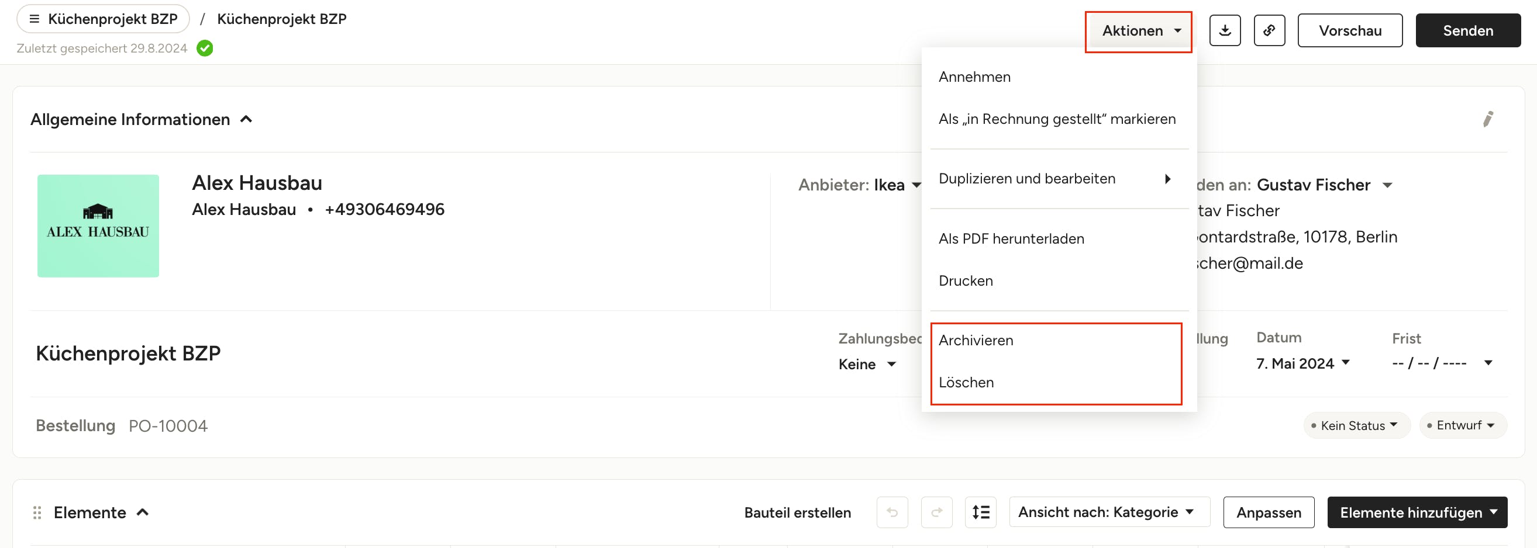Click Bauteil erstellen
This screenshot has height=548, width=1537.
(797, 513)
